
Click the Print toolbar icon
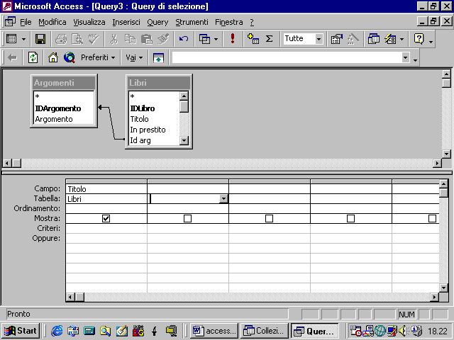coord(61,39)
